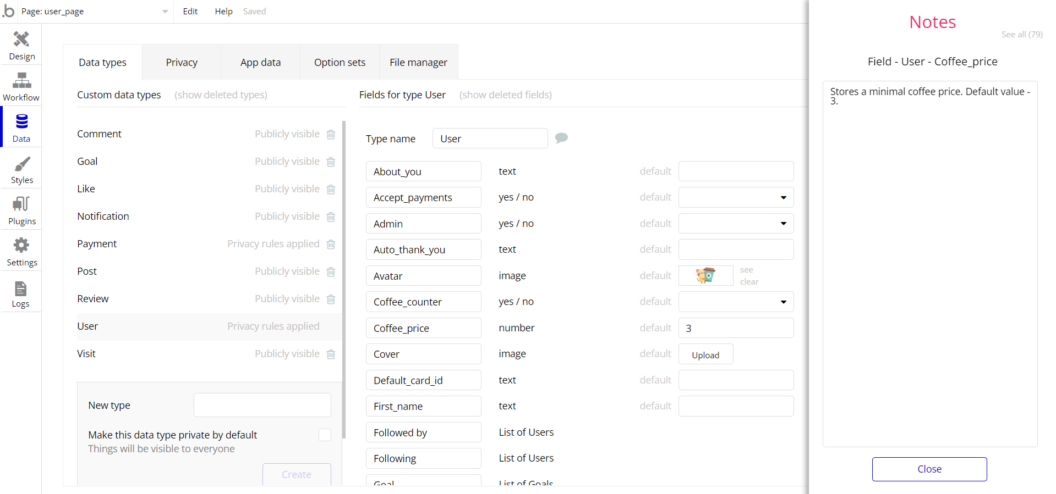Expand the Admin default value dropdown
Image resolution: width=1056 pixels, height=494 pixels.
pyautogui.click(x=736, y=224)
